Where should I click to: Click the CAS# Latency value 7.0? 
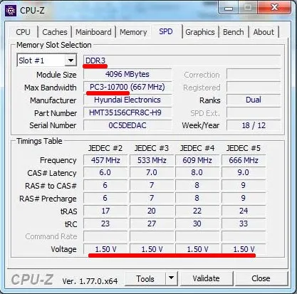coord(152,172)
